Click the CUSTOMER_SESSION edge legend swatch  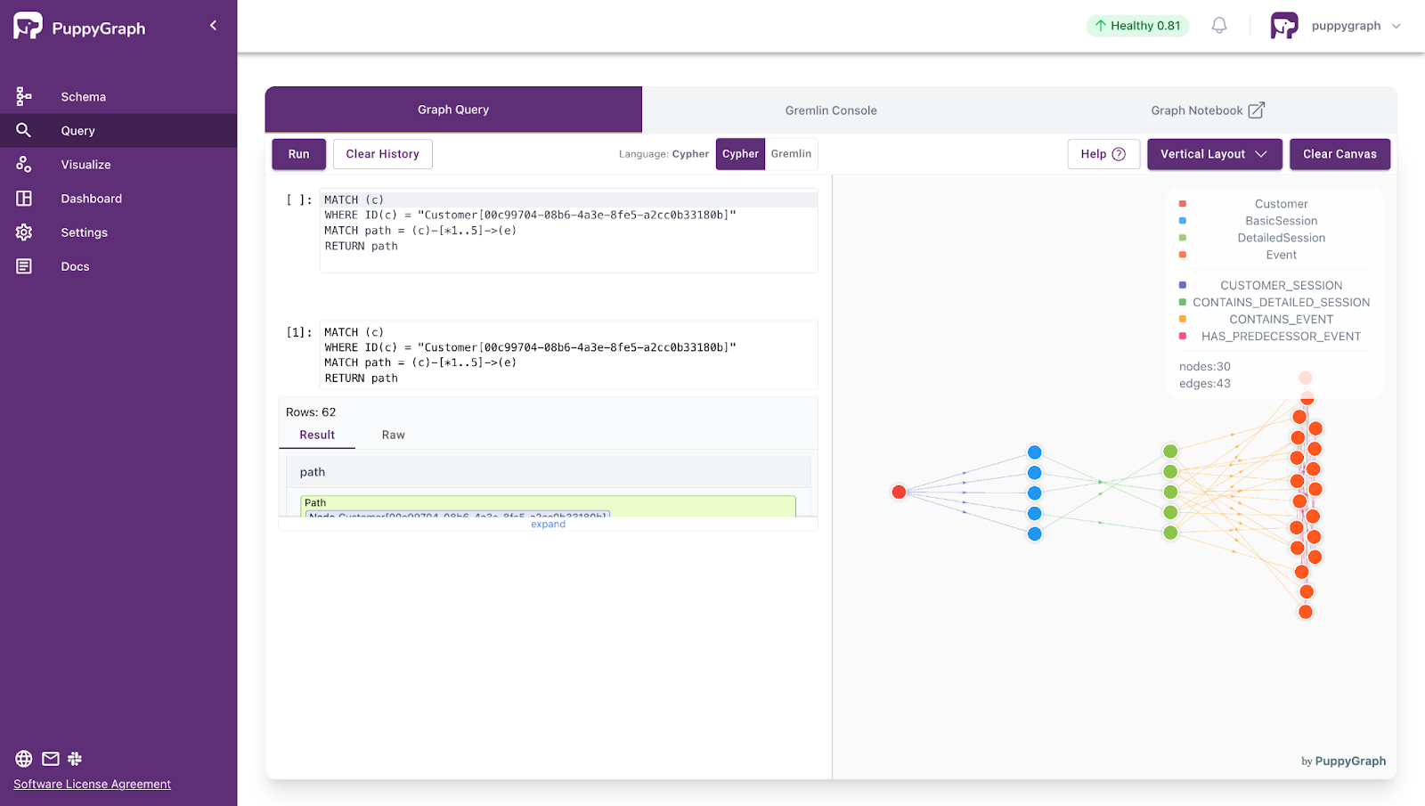pos(1183,285)
